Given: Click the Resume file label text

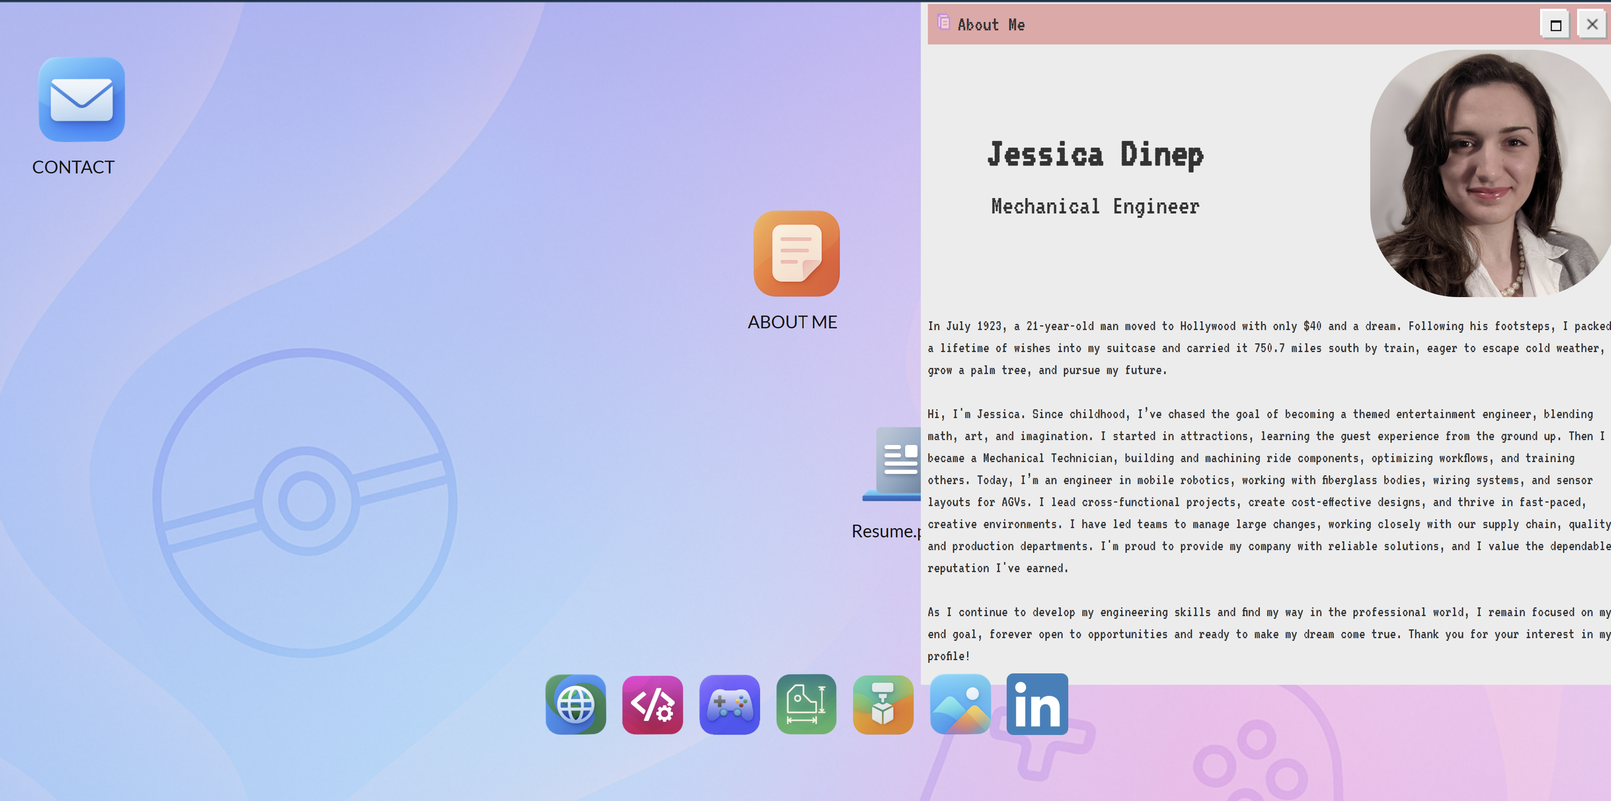Looking at the screenshot, I should click(886, 532).
